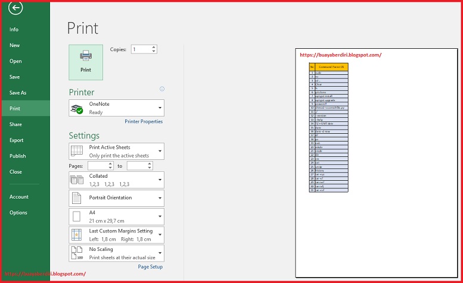Click the OneNote printer ready icon

coord(77,109)
